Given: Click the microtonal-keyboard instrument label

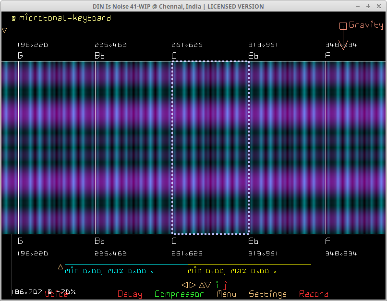Looking at the screenshot, I should (65, 18).
